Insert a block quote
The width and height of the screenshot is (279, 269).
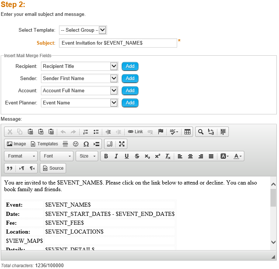click(10, 168)
